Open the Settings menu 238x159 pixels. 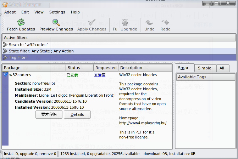point(57,12)
